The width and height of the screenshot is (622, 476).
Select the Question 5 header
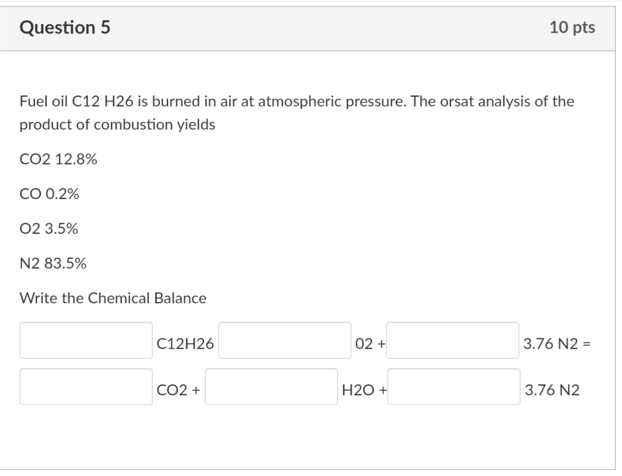coord(64,26)
